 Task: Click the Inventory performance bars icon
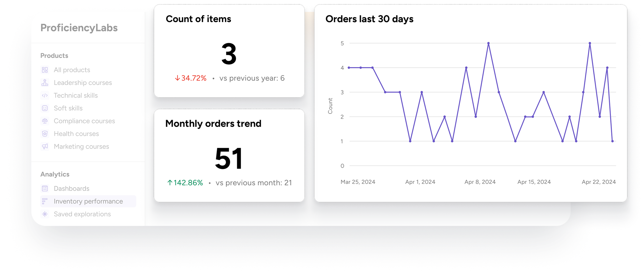click(x=45, y=201)
